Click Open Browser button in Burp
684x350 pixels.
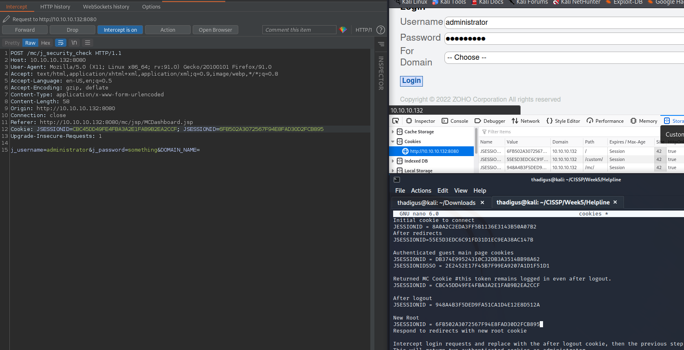click(216, 30)
